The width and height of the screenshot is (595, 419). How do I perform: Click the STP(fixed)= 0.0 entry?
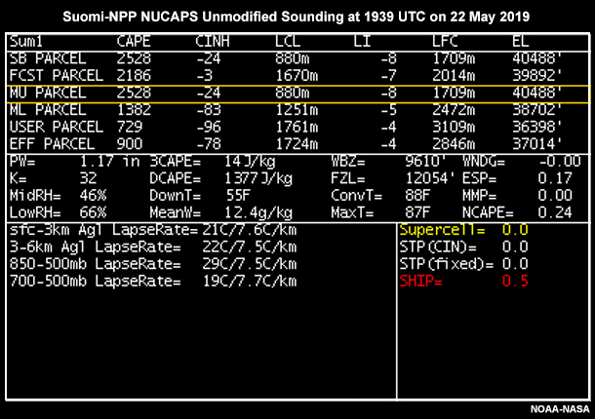tap(463, 264)
